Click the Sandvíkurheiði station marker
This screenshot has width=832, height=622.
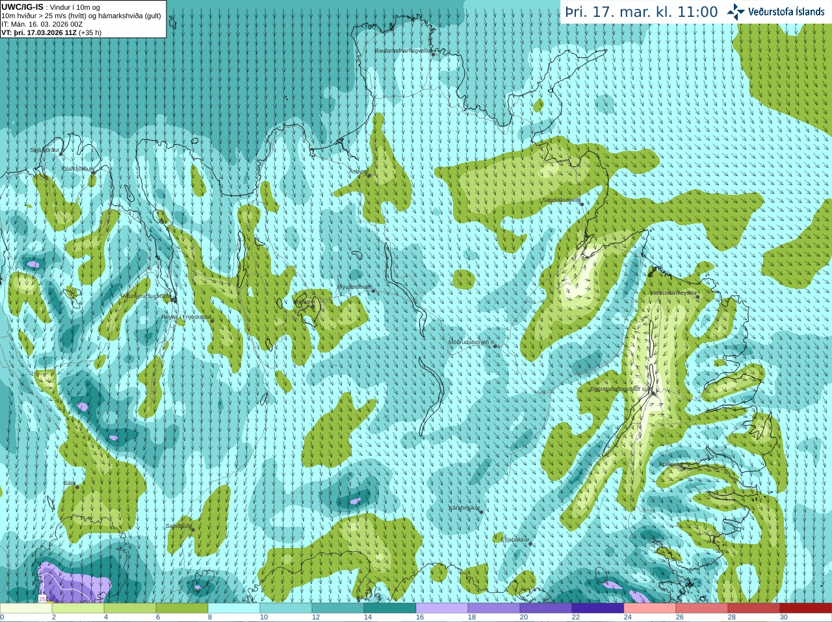582,205
